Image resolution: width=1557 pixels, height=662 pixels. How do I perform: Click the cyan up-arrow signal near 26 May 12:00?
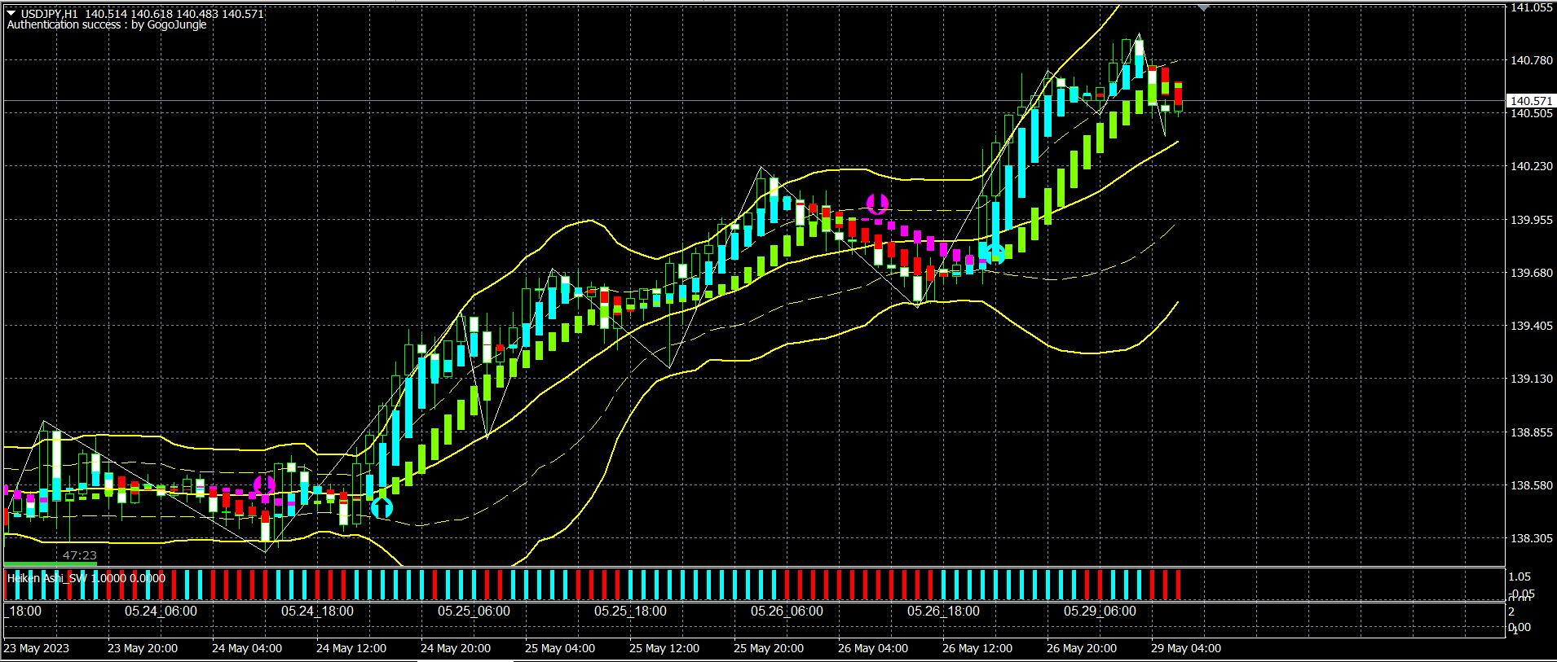[995, 252]
